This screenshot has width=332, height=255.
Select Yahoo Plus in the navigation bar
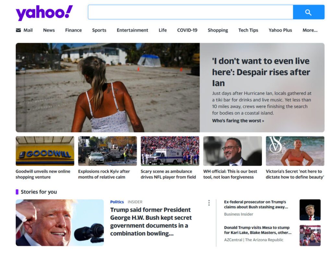tap(280, 30)
